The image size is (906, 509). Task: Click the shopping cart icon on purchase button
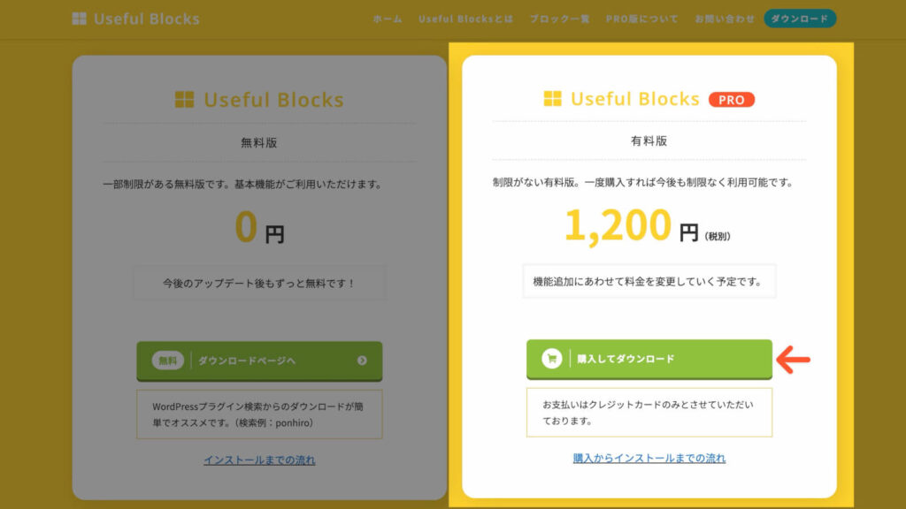pyautogui.click(x=552, y=359)
